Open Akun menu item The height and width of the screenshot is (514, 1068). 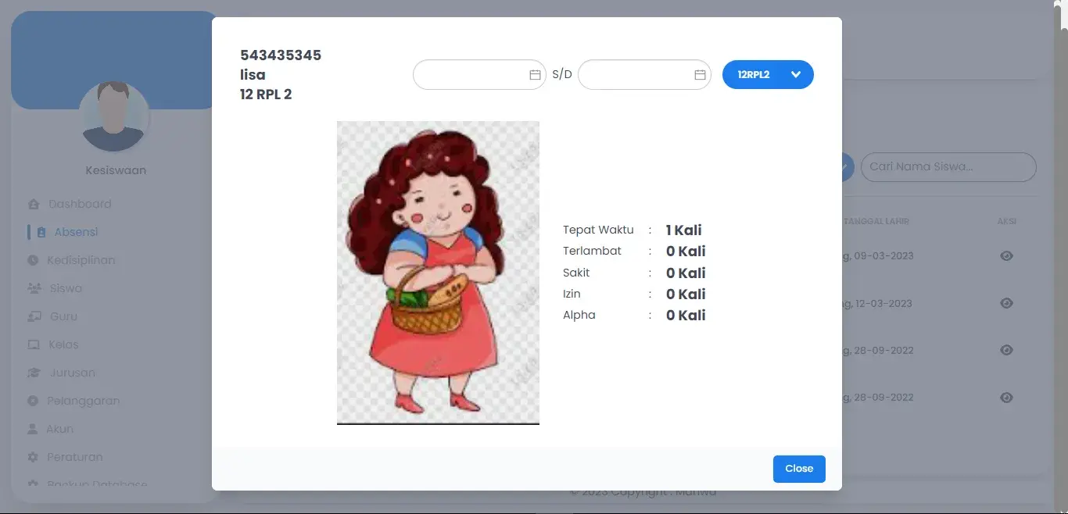point(60,429)
